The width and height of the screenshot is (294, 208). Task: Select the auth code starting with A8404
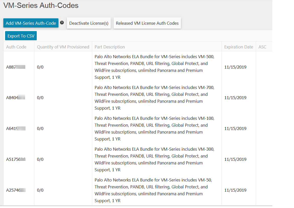(16, 98)
